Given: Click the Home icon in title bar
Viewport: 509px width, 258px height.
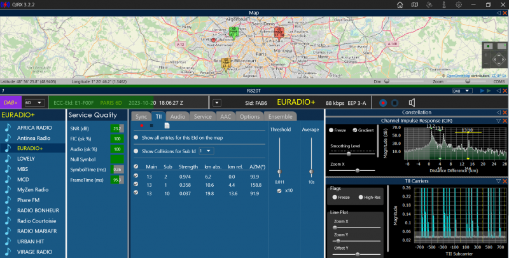Looking at the screenshot, I should coord(400,4).
